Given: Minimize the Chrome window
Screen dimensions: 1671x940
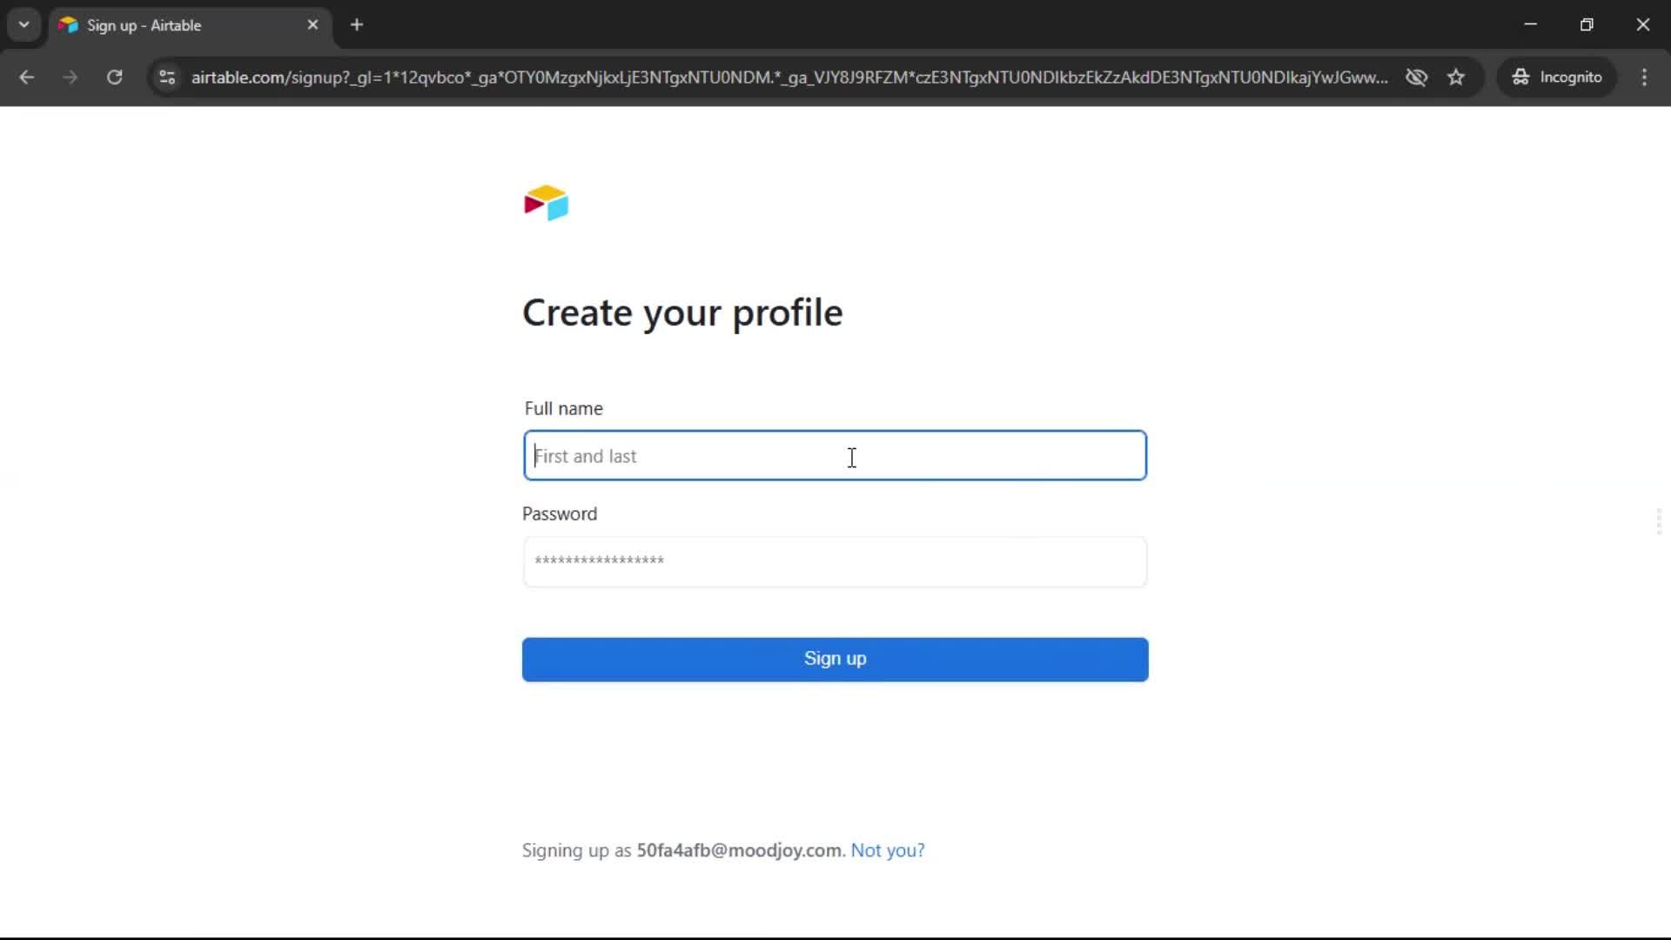Looking at the screenshot, I should 1531,25.
